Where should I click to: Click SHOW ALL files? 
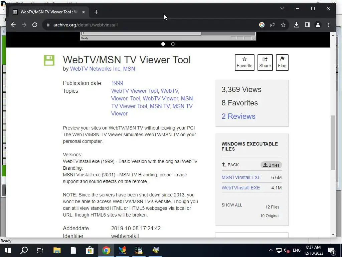point(232,205)
